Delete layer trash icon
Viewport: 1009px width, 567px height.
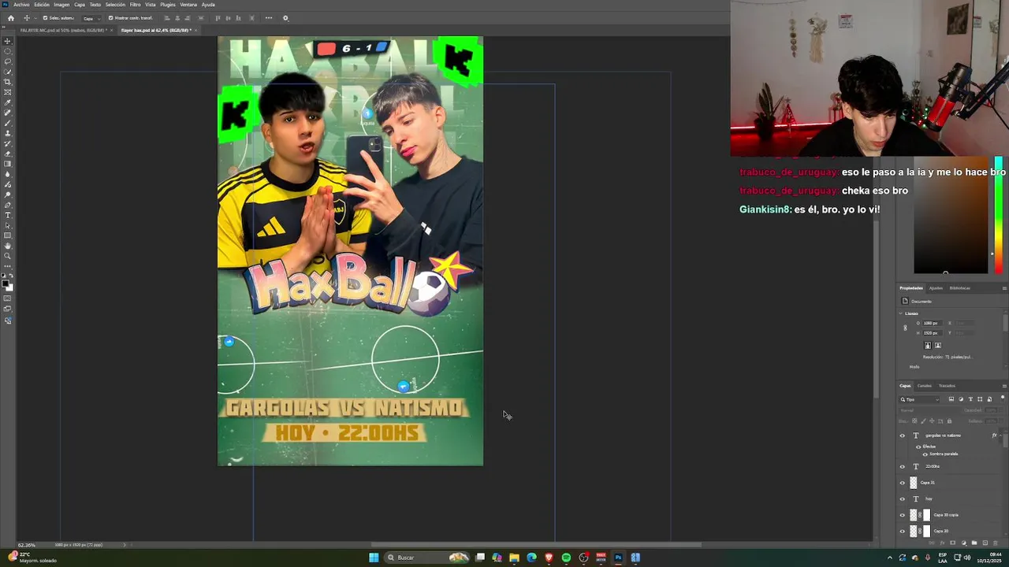click(995, 543)
